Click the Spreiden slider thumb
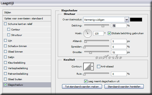The image size is (152, 95). pos(84,47)
